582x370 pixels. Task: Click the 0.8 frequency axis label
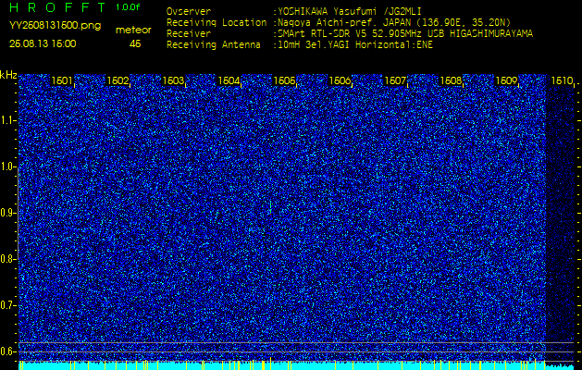pos(7,259)
